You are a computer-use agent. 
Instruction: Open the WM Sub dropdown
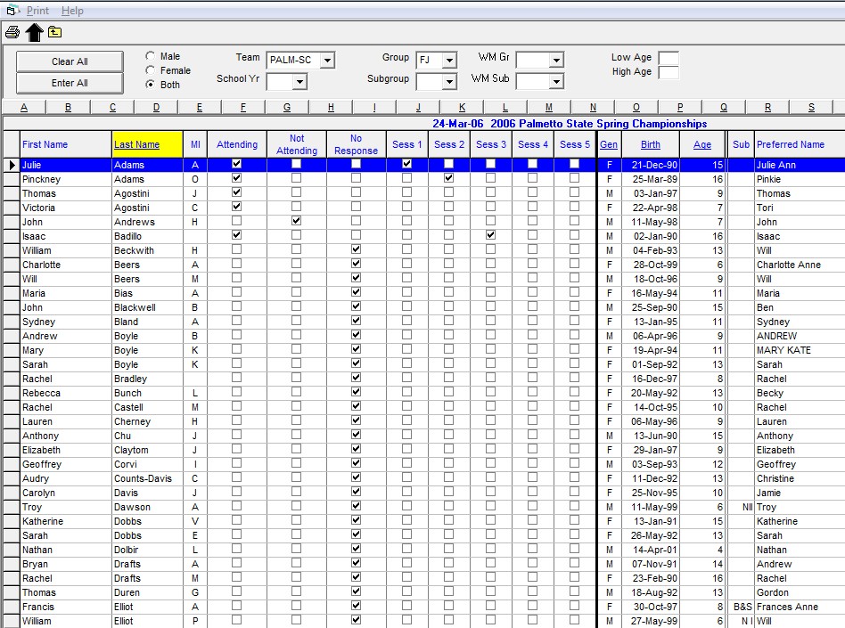555,82
